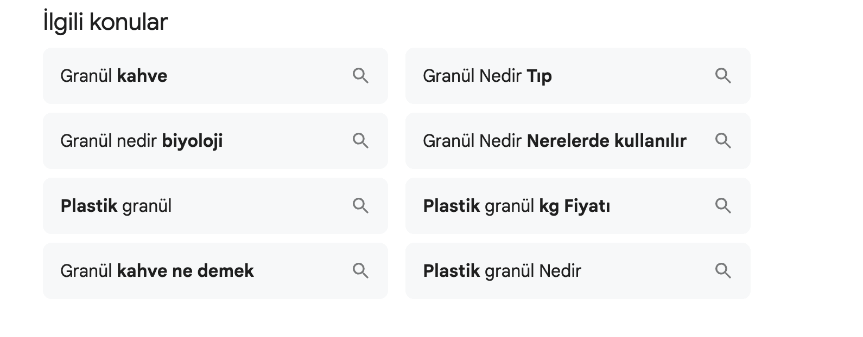Open Granül Nedir Nerelerde kullanılır suggestion
Viewport: 863px width, 337px height.
click(554, 141)
